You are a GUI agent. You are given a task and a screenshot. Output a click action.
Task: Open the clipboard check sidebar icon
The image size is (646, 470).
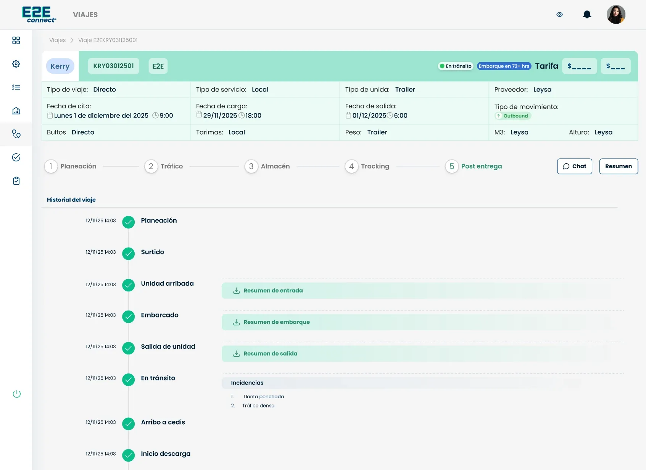tap(16, 181)
